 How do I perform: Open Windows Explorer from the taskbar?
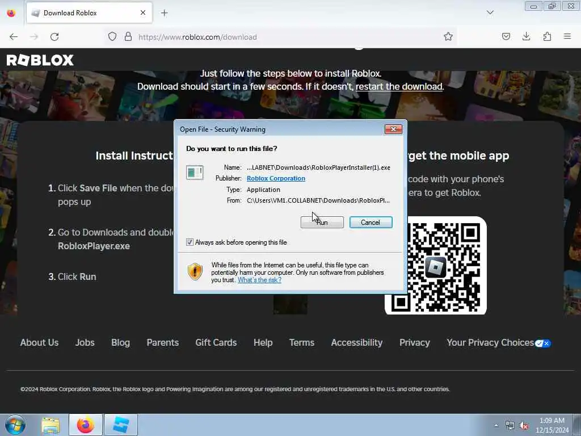[x=50, y=425]
